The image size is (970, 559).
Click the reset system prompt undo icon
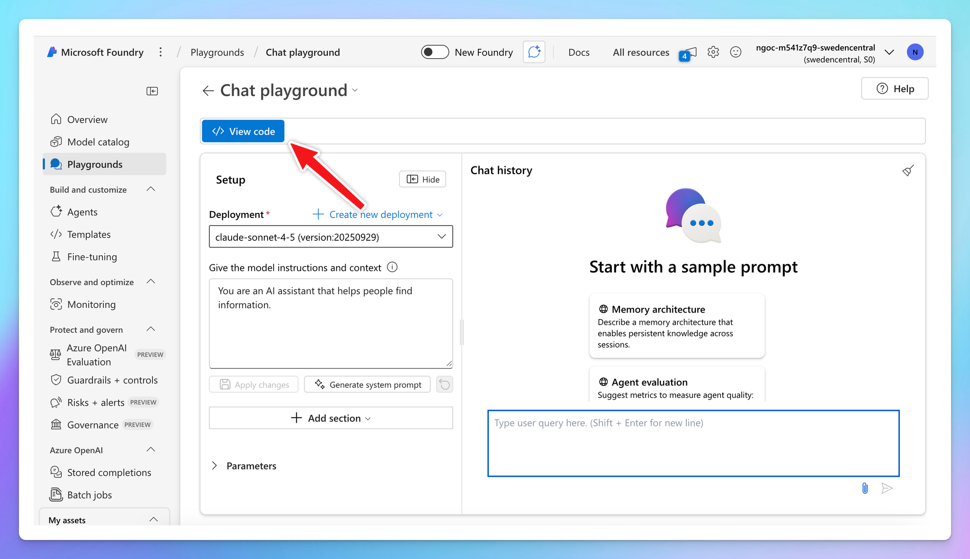coord(444,384)
